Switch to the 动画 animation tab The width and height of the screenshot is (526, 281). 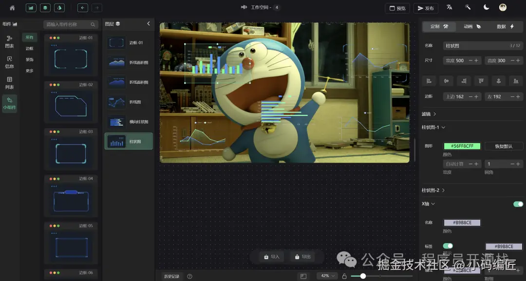tap(472, 26)
